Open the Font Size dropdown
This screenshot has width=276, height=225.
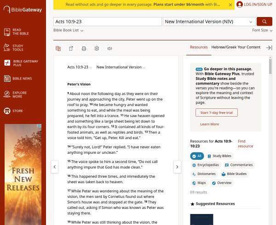[262, 30]
